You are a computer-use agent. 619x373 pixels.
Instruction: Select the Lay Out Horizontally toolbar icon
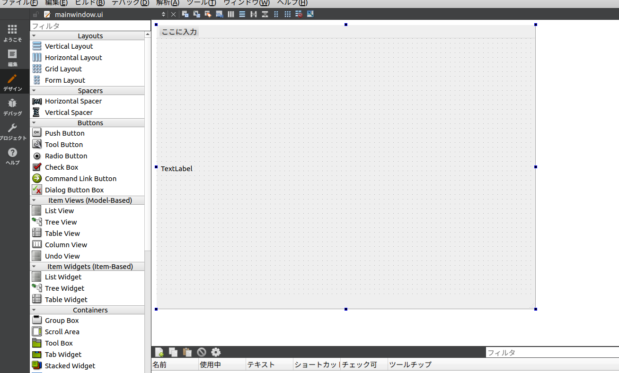(x=230, y=14)
